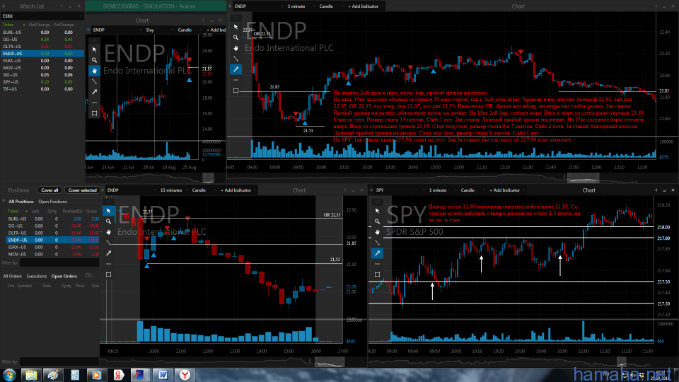Image resolution: width=679 pixels, height=382 pixels.
Task: Select arrow draw tool in daily ENDP chart
Action: (x=94, y=92)
